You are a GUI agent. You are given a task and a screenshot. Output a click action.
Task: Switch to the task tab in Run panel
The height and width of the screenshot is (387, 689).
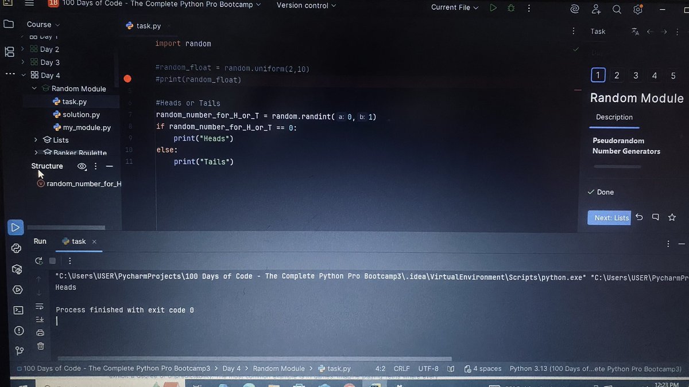tap(78, 241)
